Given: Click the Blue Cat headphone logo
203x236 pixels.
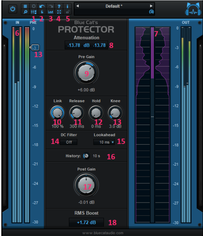Looking at the screenshot, I should tap(193, 9).
